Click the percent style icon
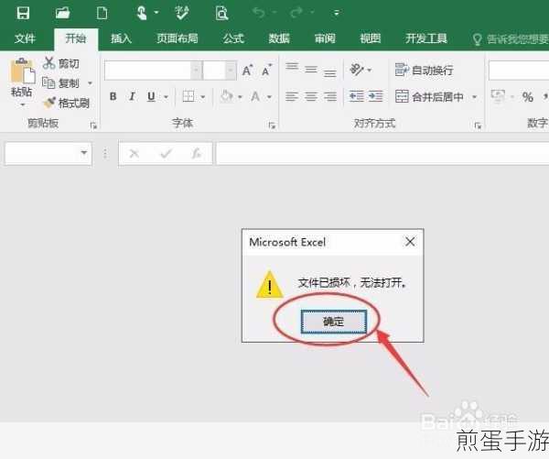Screen dimensions: 549x459 tap(528, 96)
